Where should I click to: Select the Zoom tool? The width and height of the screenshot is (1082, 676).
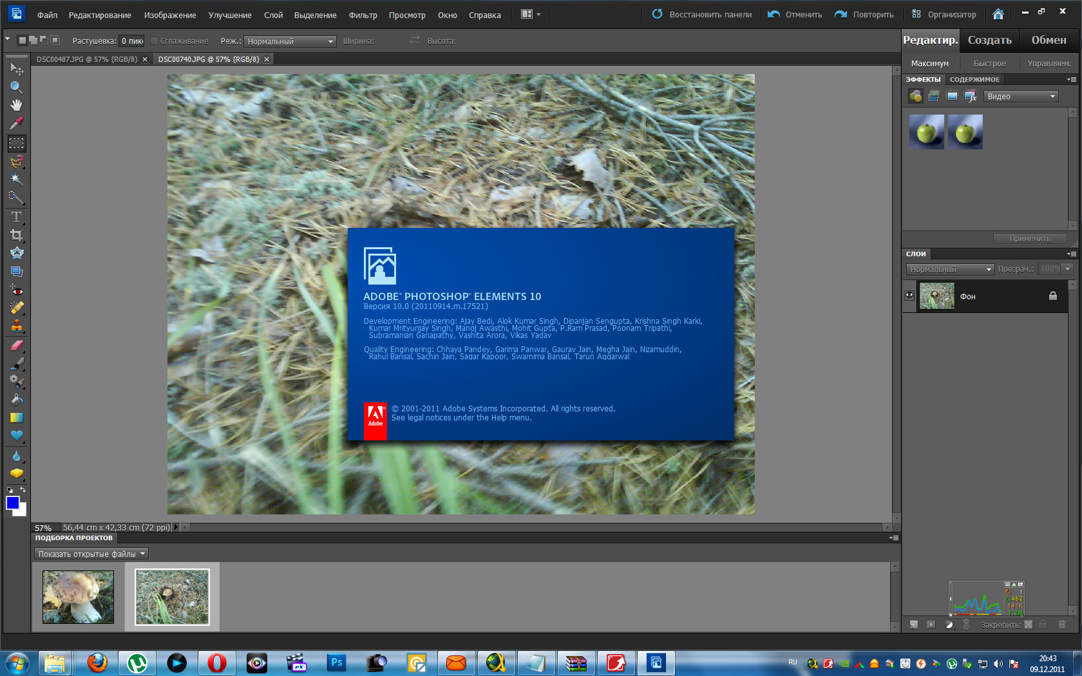16,87
